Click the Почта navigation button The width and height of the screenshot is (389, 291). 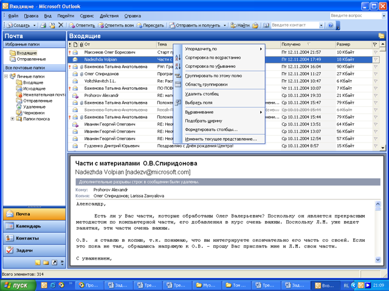tap(35, 214)
